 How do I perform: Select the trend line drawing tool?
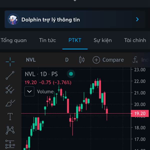[10, 75]
